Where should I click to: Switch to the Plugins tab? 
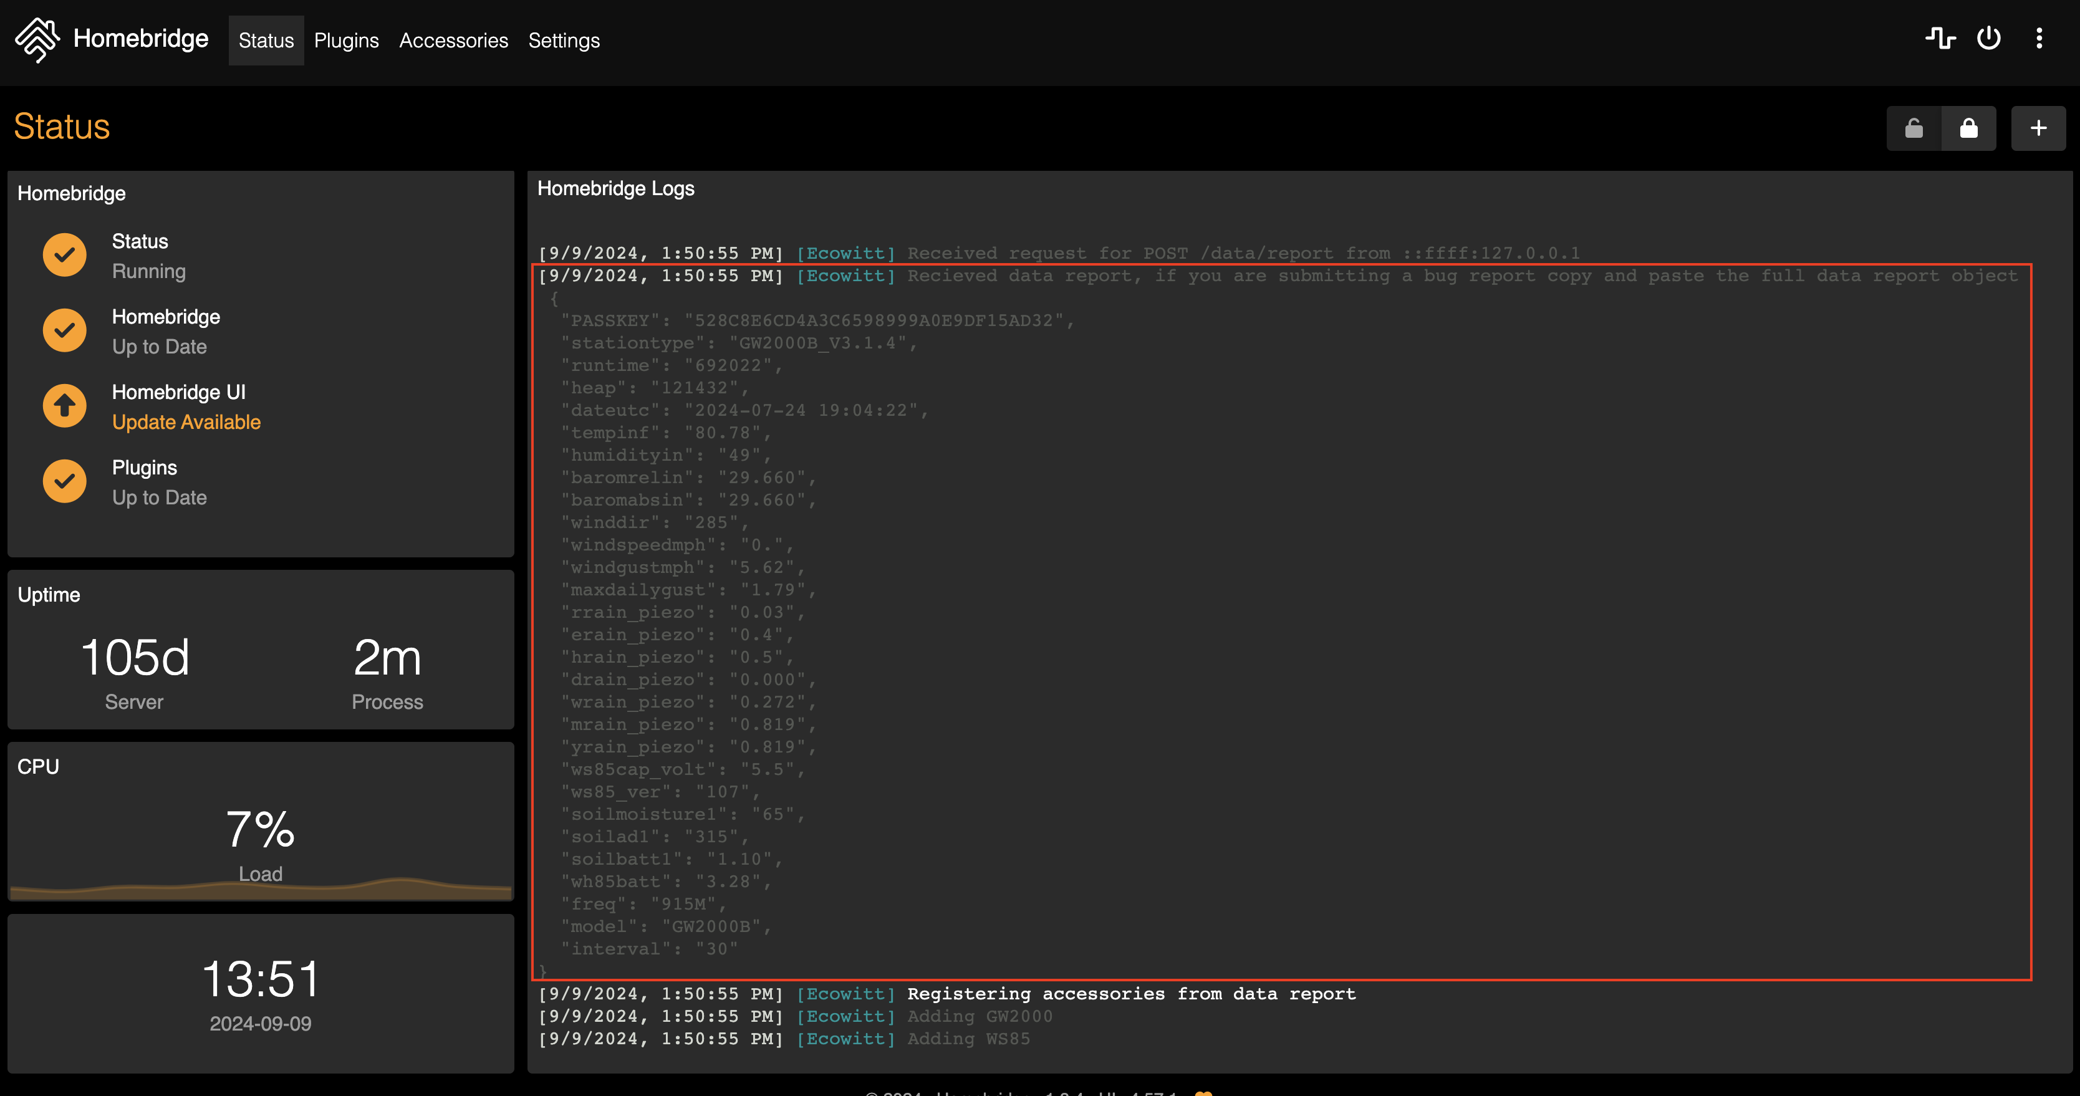345,41
